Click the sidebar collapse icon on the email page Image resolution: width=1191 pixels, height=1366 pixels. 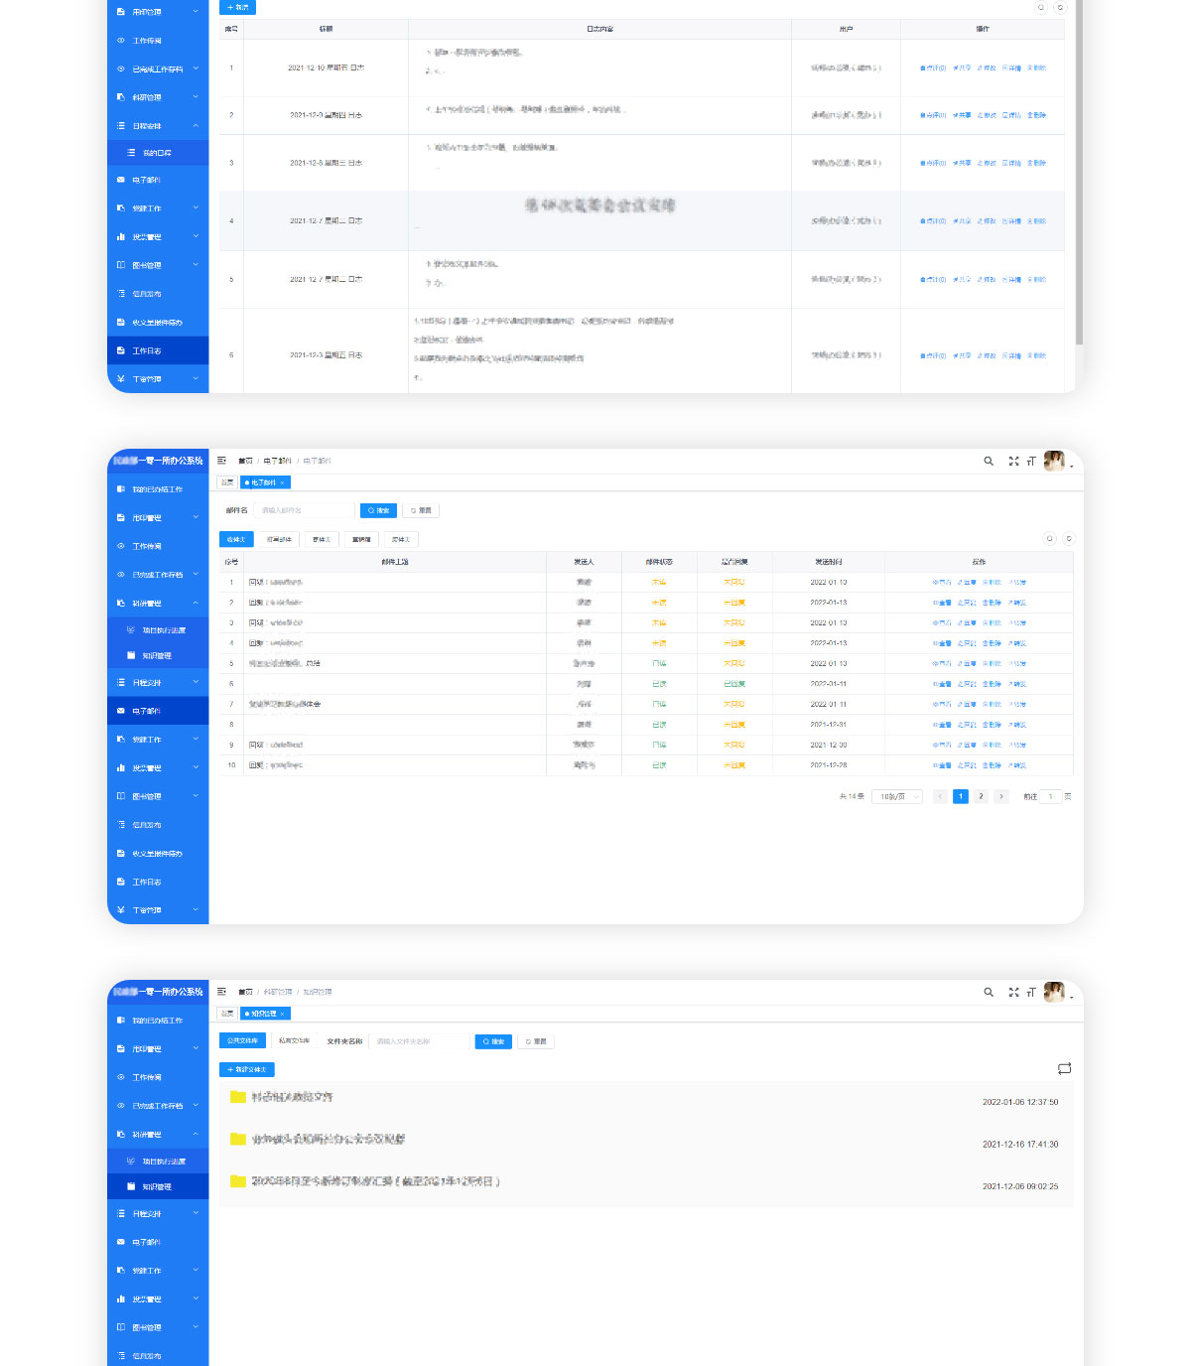tap(221, 461)
